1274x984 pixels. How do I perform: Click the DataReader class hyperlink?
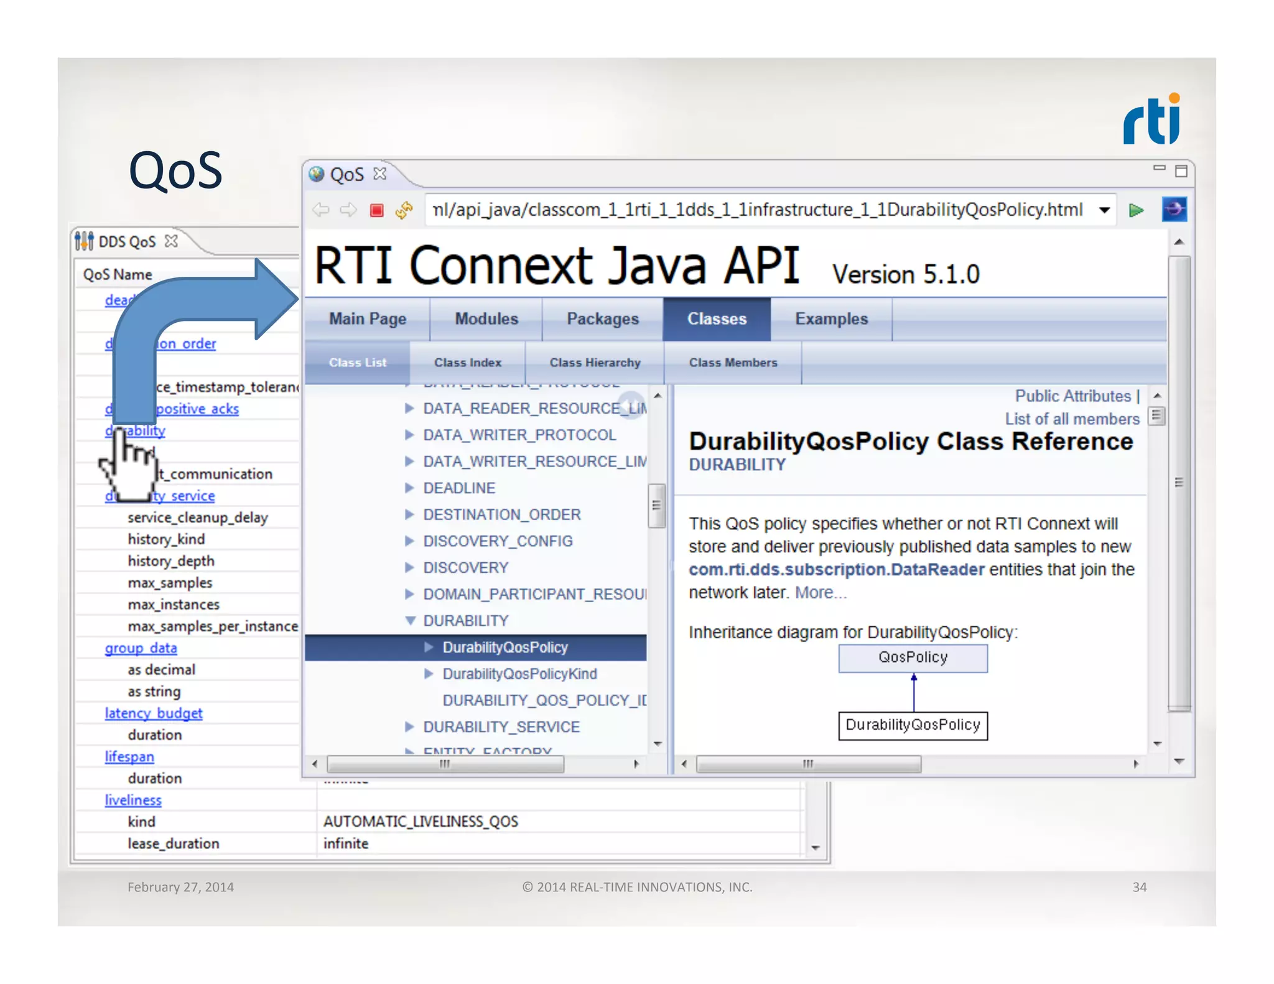[836, 570]
